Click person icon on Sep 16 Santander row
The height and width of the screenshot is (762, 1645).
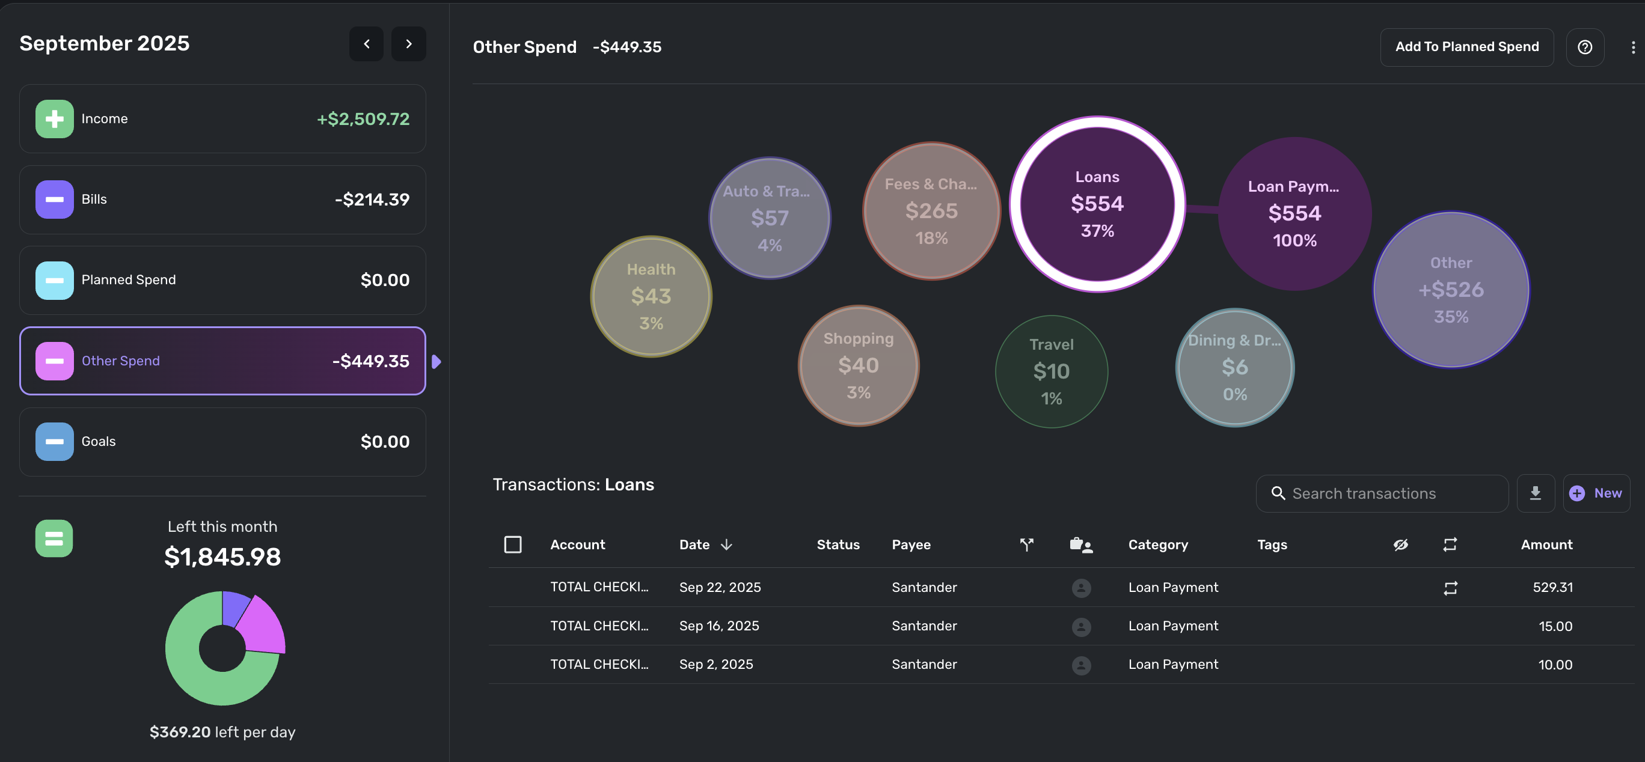click(x=1080, y=627)
